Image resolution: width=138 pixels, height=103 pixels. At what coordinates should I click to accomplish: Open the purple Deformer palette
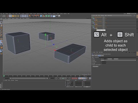(x=51, y=16)
